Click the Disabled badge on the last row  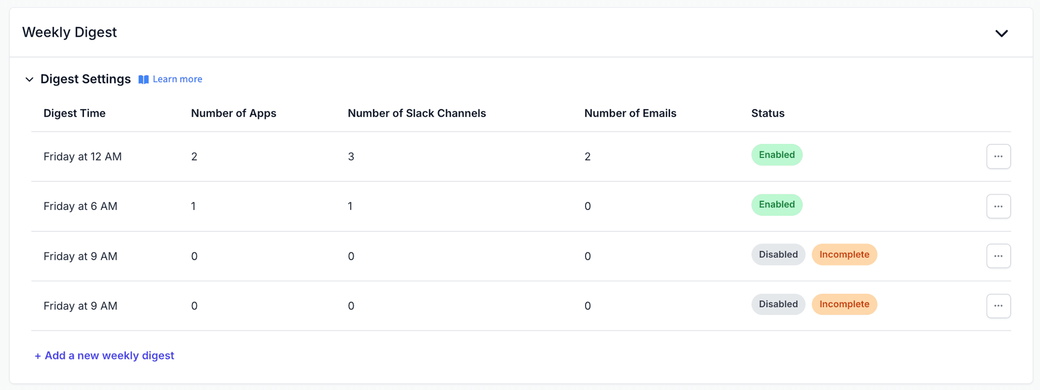778,304
